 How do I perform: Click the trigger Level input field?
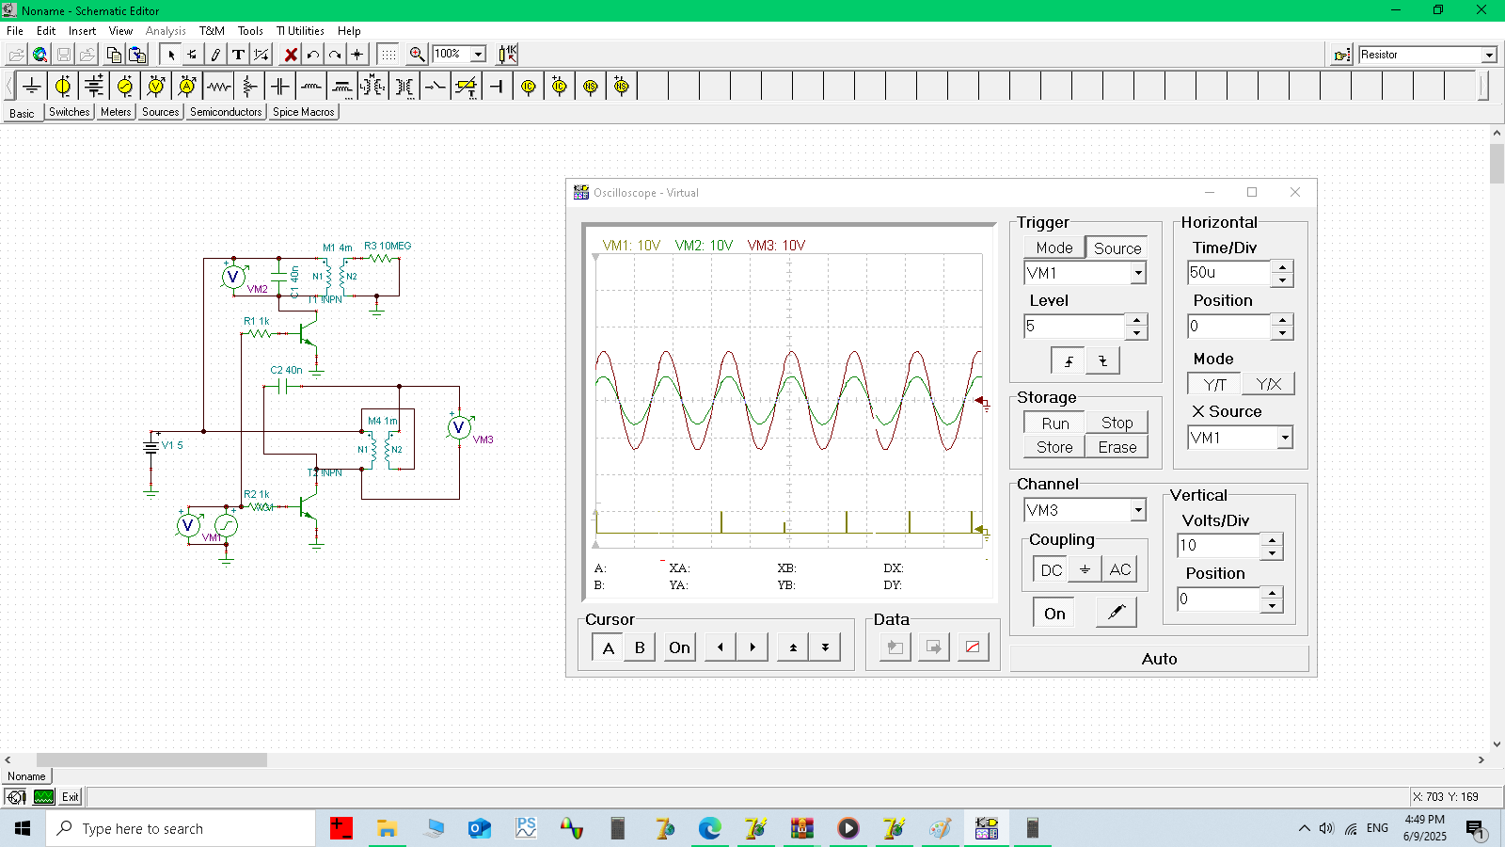(x=1074, y=327)
